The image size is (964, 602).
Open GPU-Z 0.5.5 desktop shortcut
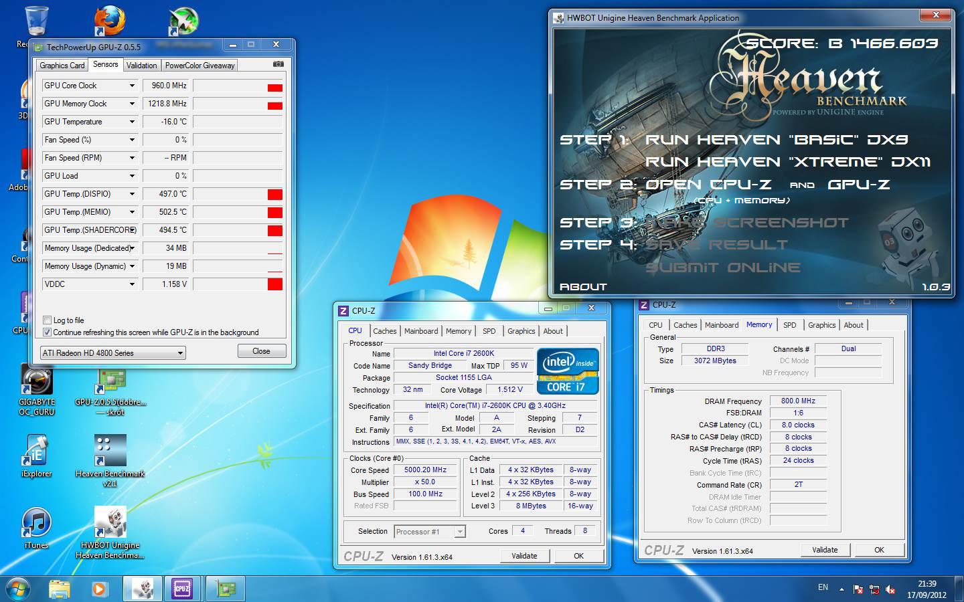[110, 391]
